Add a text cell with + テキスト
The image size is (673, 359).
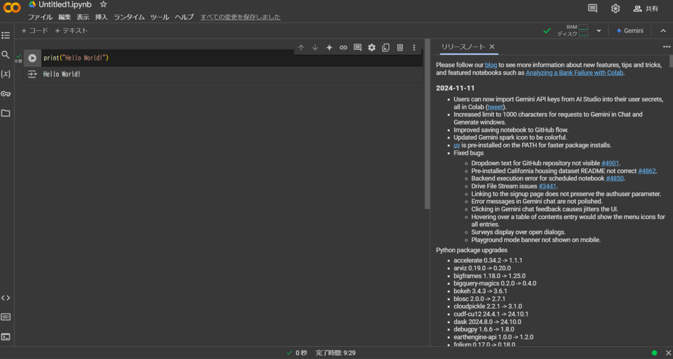click(72, 31)
